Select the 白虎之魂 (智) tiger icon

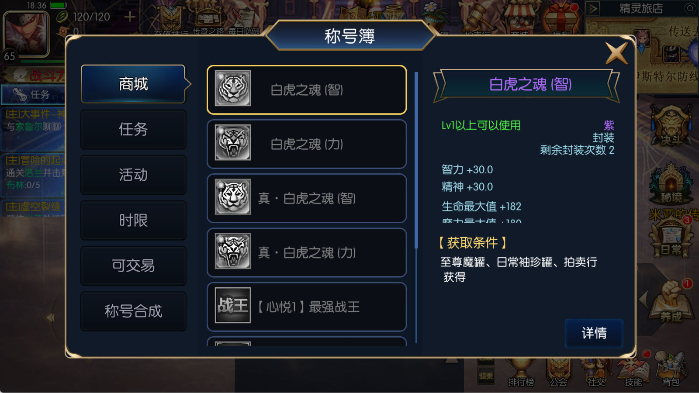pyautogui.click(x=233, y=89)
